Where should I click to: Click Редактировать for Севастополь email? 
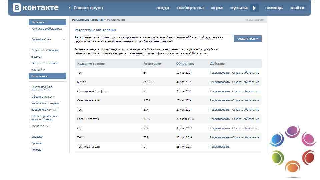(x=220, y=100)
